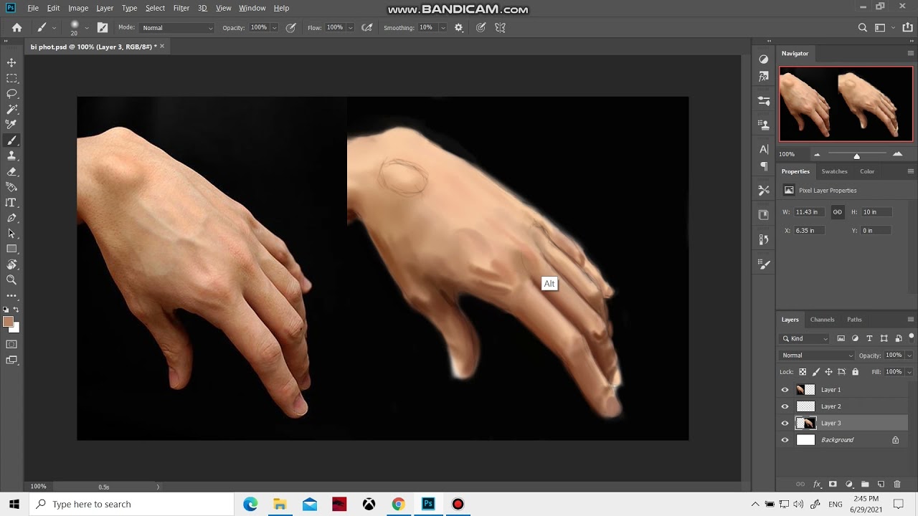Open the Filter menu

point(181,8)
